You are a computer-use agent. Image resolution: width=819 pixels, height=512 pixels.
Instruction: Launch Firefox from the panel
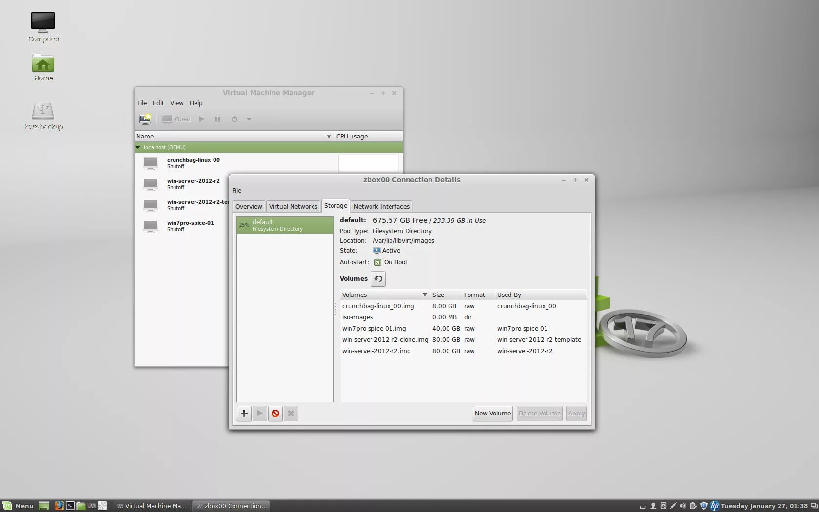point(59,506)
